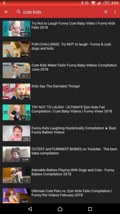Open 'Ultimate Cute Pets vs. Epic Kids Fails'

(72, 193)
